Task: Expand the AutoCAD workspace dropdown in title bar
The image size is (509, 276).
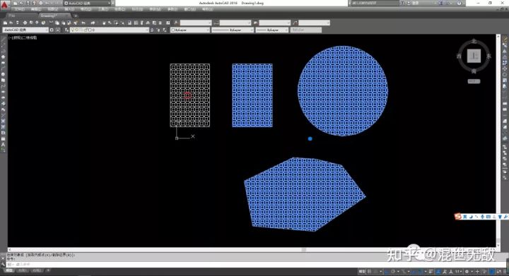Action: [x=88, y=4]
